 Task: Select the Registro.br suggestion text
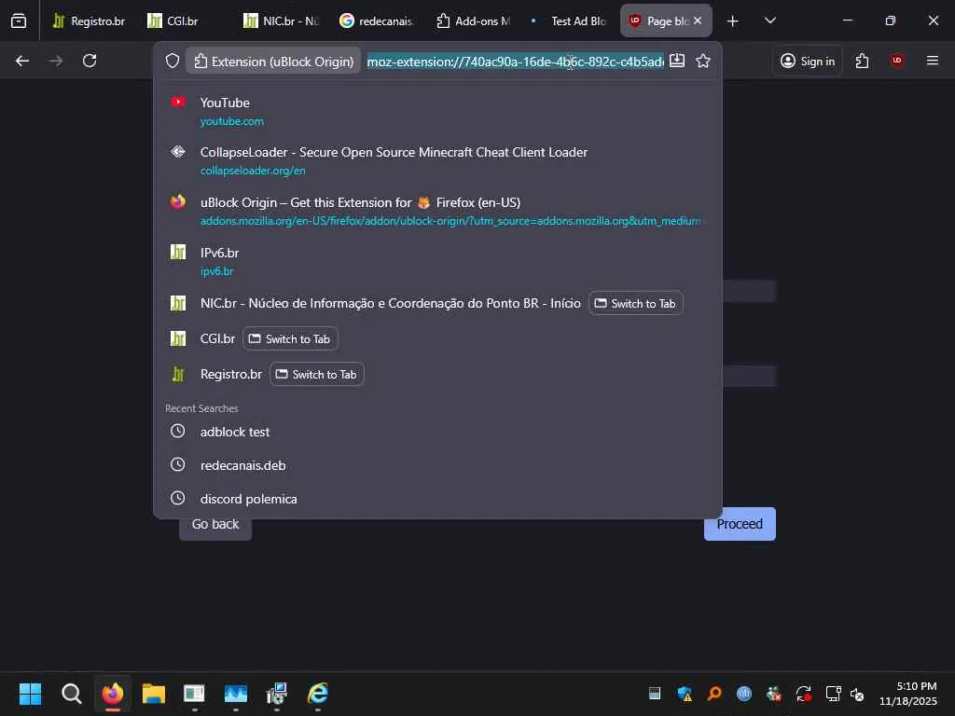pos(231,374)
